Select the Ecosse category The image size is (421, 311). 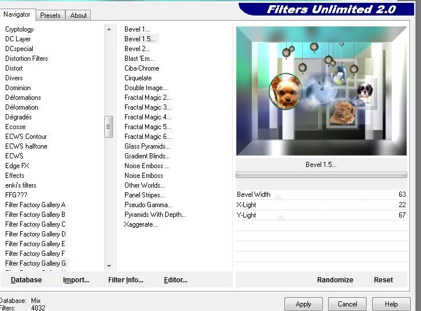point(15,127)
